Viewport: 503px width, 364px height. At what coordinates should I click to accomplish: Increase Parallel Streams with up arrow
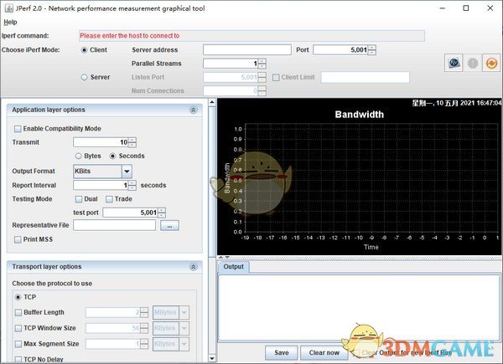[x=262, y=61]
